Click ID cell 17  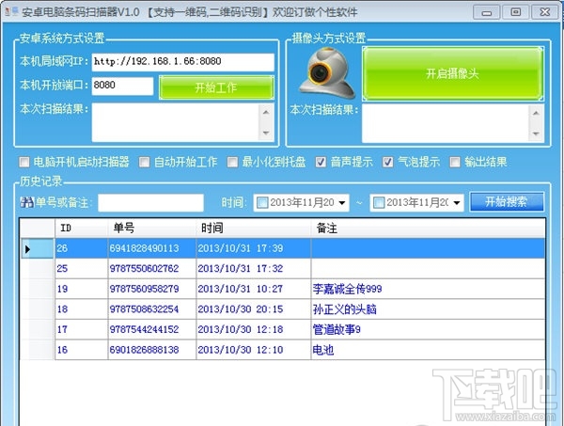(x=81, y=329)
